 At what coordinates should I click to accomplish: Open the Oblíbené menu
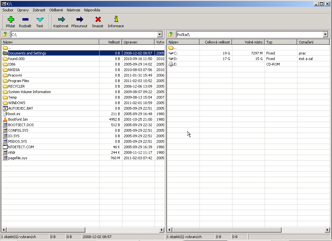(x=56, y=10)
